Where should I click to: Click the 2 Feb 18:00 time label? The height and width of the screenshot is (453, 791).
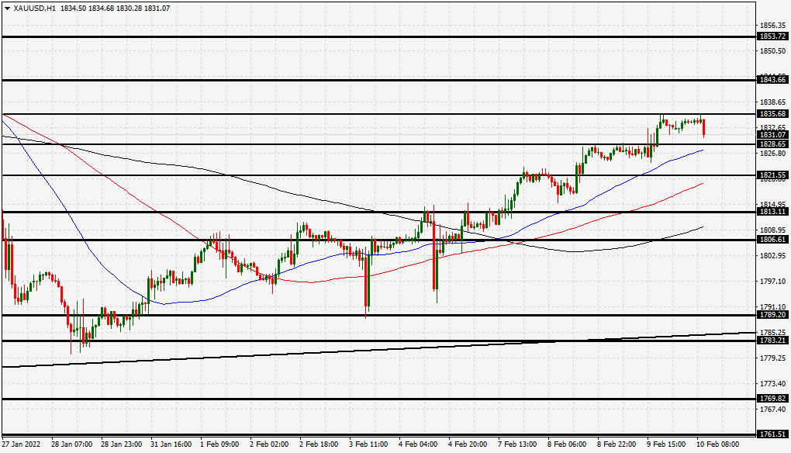(x=319, y=444)
